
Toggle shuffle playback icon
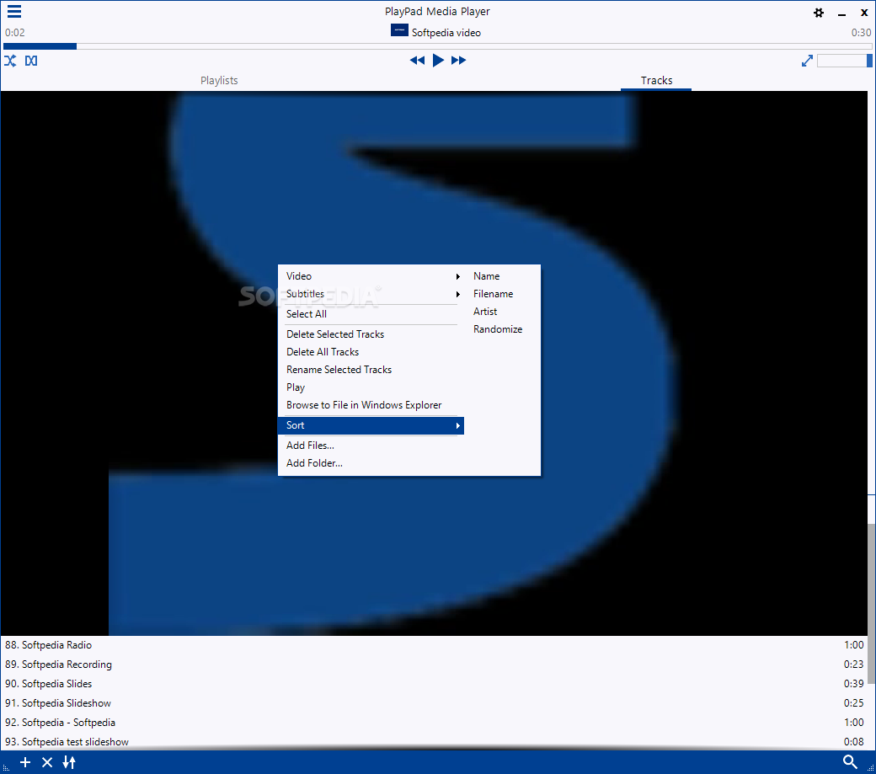(10, 61)
